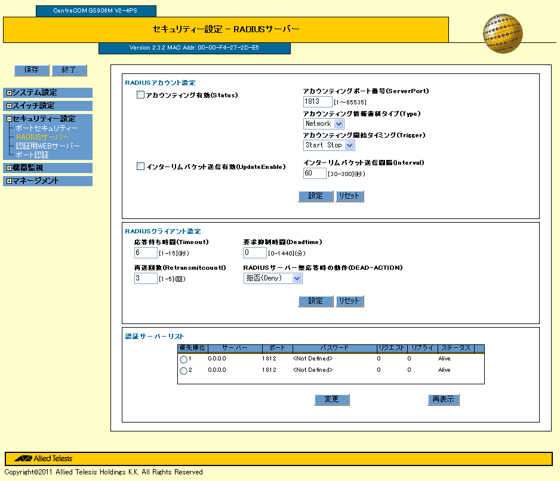The height and width of the screenshot is (481, 560).
Task: Click the Version and MAC Addr banner
Action: coord(194,48)
